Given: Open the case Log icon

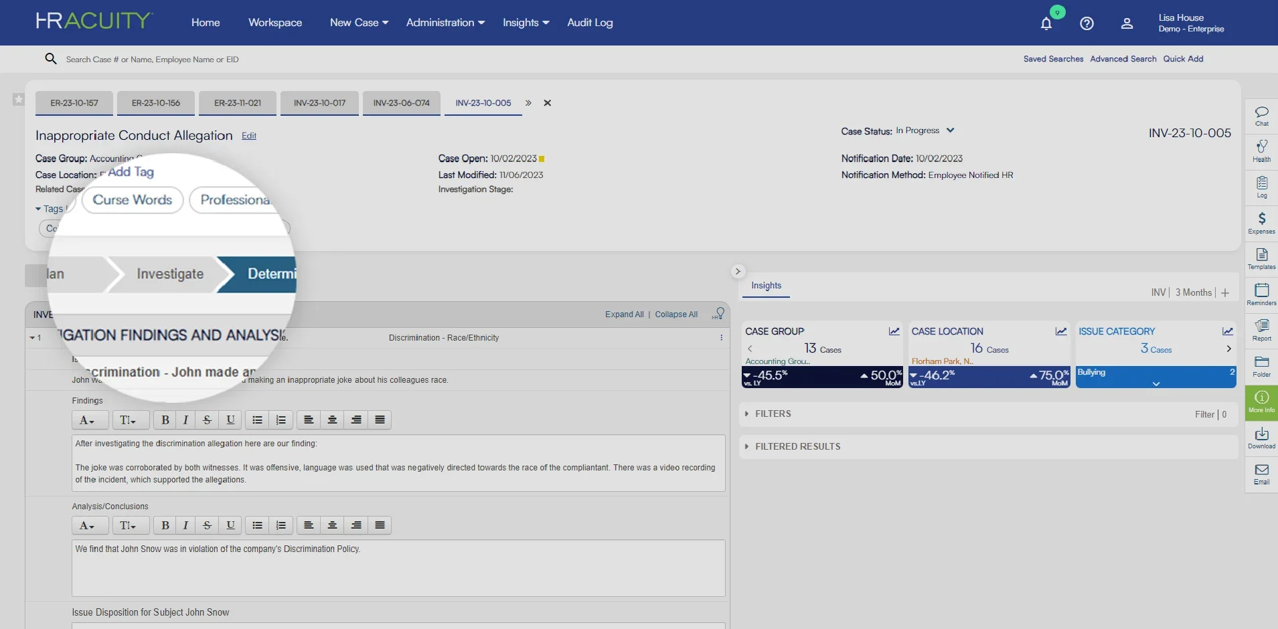Looking at the screenshot, I should tap(1262, 187).
